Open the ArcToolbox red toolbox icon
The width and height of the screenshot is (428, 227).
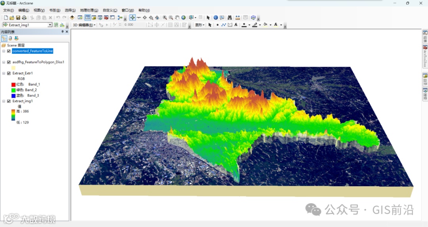[106, 17]
